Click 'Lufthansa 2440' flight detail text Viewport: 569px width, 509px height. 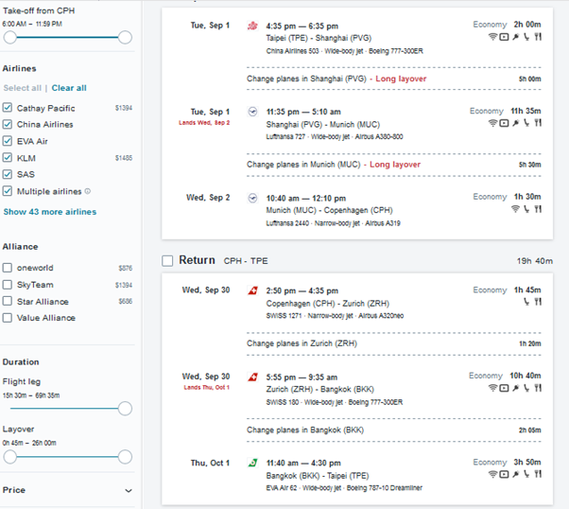pos(287,223)
